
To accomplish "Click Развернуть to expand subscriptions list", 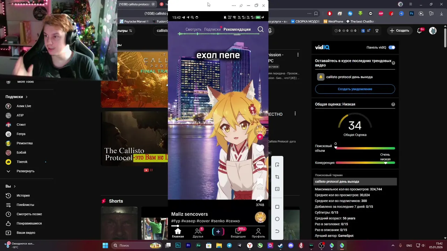I will click(25, 171).
